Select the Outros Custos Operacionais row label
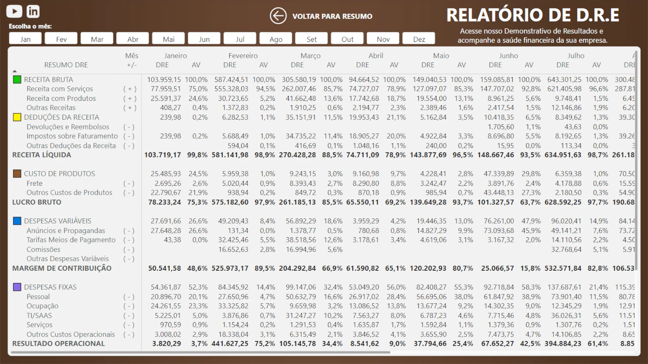The height and width of the screenshot is (364, 648). [x=71, y=334]
